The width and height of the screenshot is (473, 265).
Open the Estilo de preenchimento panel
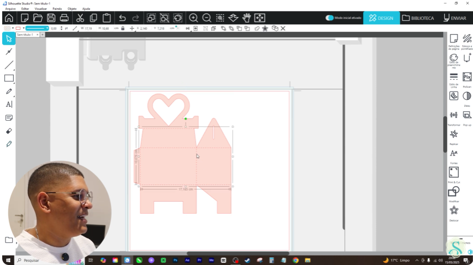tap(454, 61)
